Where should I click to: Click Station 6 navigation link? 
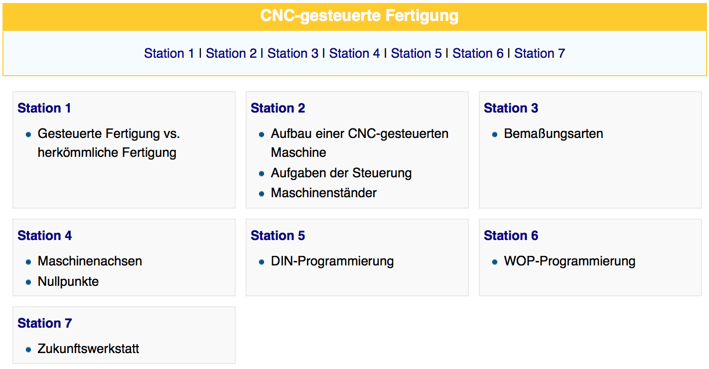coord(478,53)
